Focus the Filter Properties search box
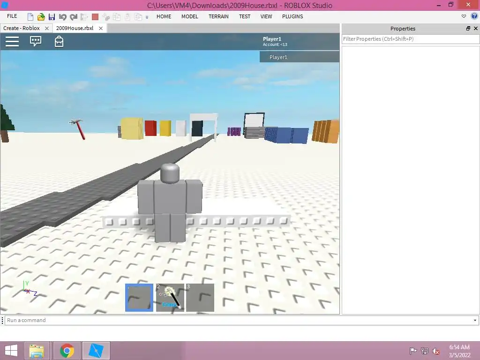480x360 pixels. point(411,39)
